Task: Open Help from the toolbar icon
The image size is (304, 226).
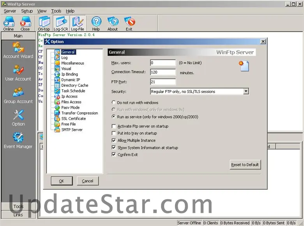Action: tap(96, 24)
